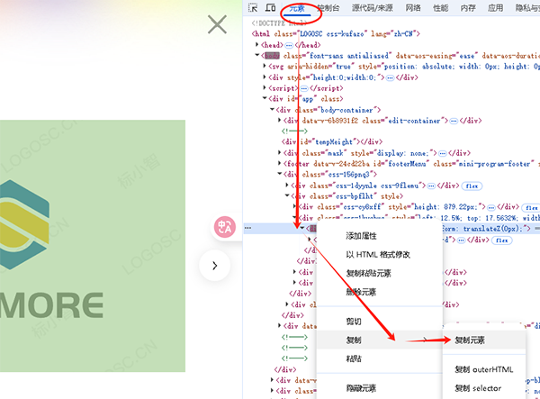540x399 pixels.
Task: Go to next logo with arrow button
Action: (215, 266)
